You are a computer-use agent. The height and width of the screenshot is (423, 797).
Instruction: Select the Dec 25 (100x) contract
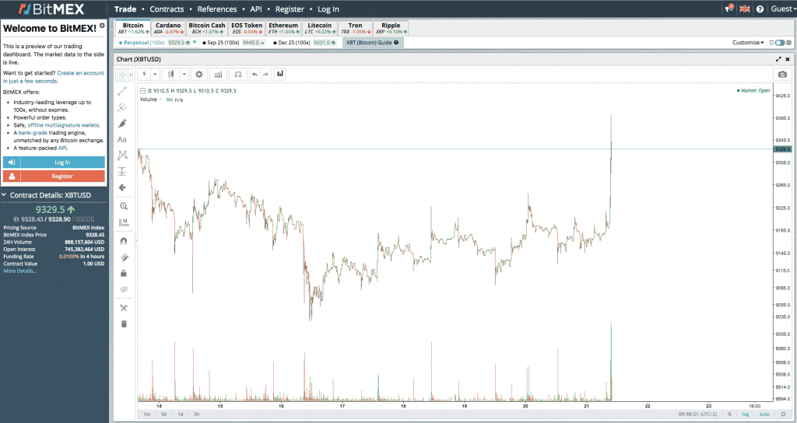pyautogui.click(x=304, y=43)
